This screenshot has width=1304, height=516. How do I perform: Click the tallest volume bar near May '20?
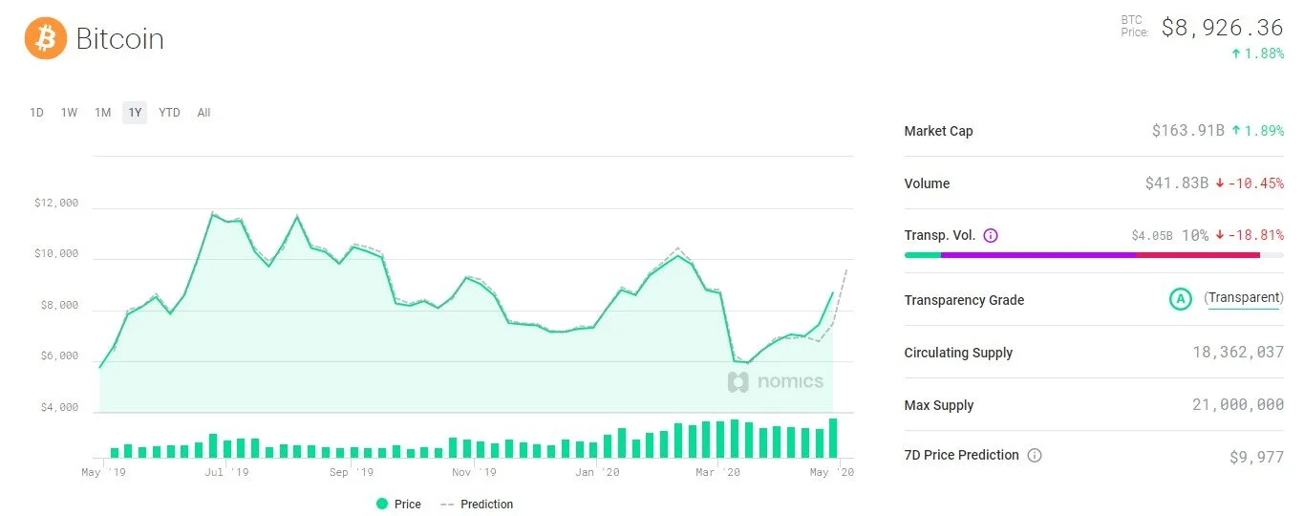click(833, 438)
